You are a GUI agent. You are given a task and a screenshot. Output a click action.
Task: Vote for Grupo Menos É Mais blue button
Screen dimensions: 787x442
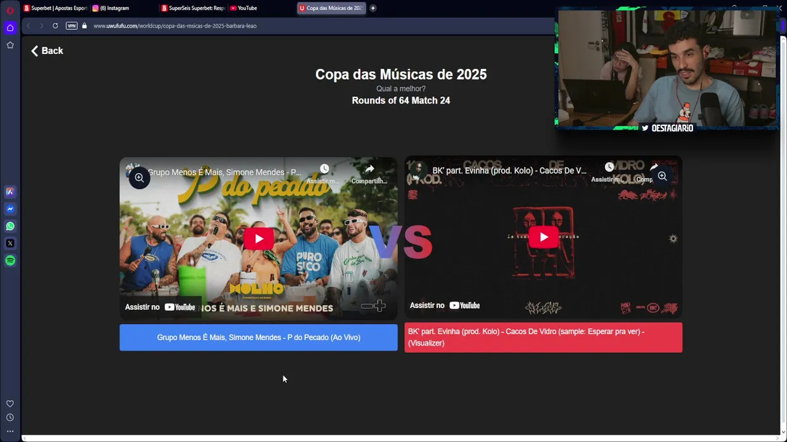258,338
